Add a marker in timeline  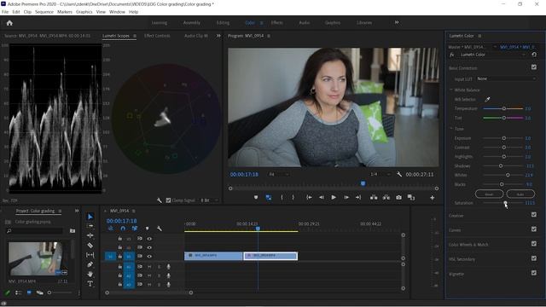pos(147,229)
